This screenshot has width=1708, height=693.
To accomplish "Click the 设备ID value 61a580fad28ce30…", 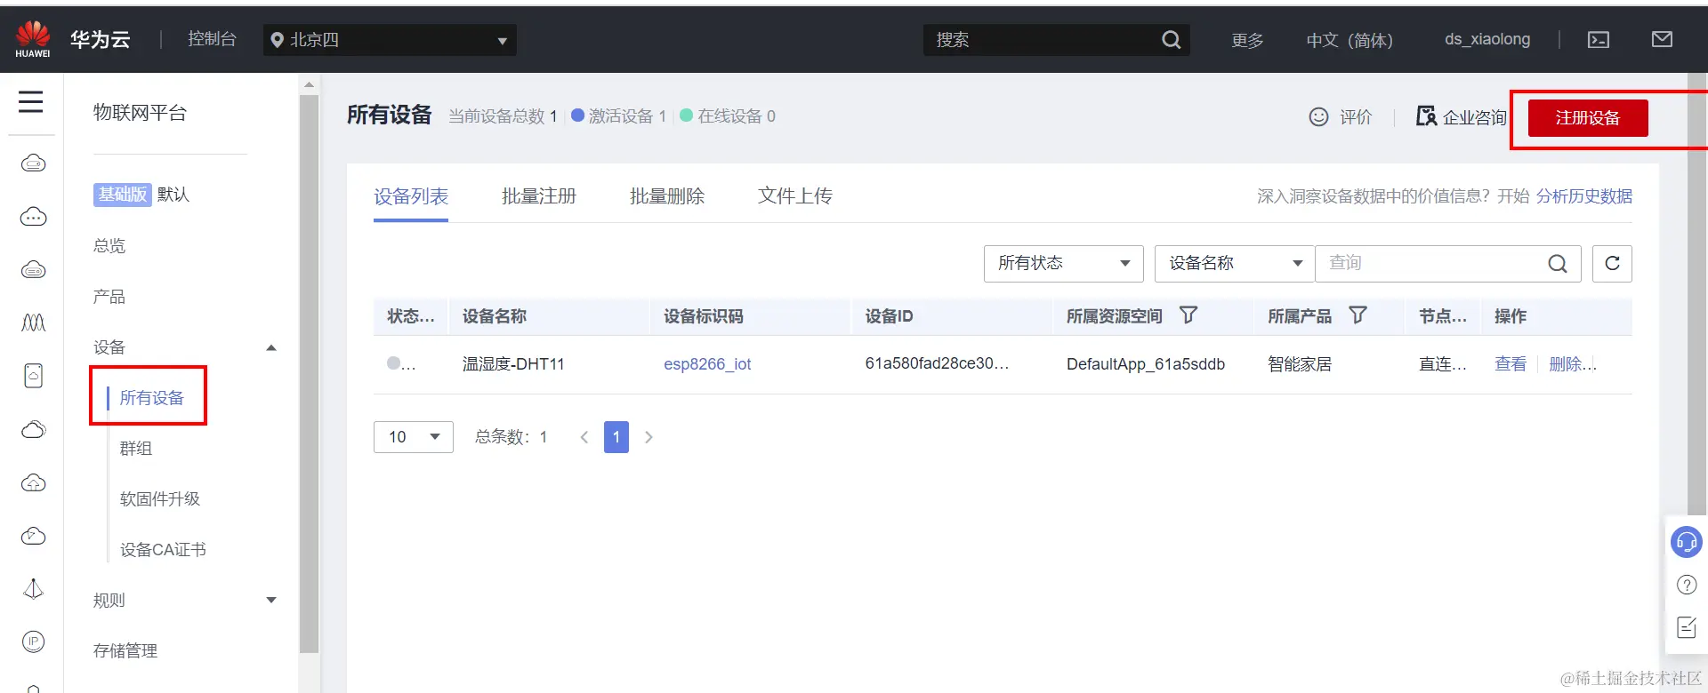I will [937, 363].
